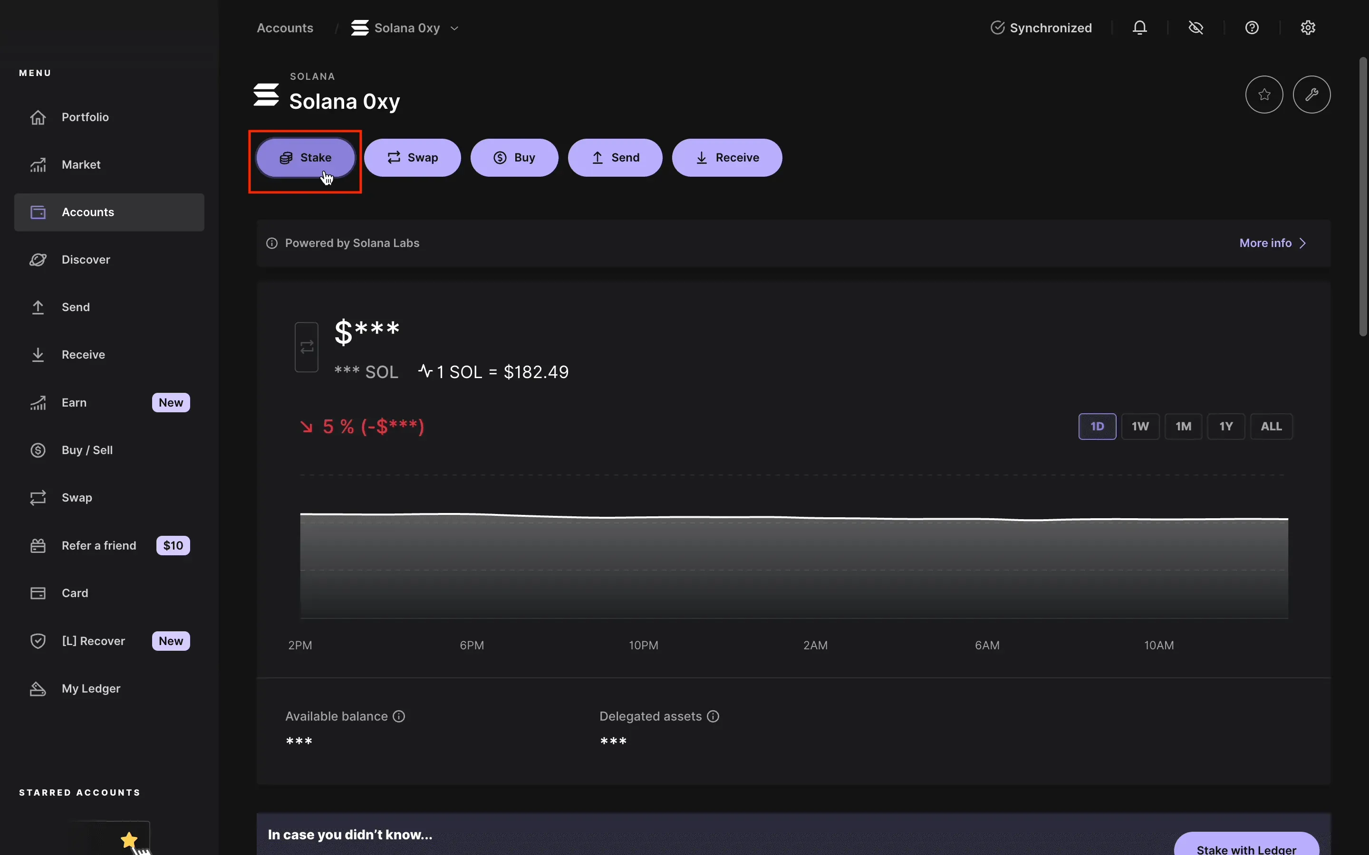Open [L] Recover in the sidebar
This screenshot has width=1369, height=855.
coord(109,641)
